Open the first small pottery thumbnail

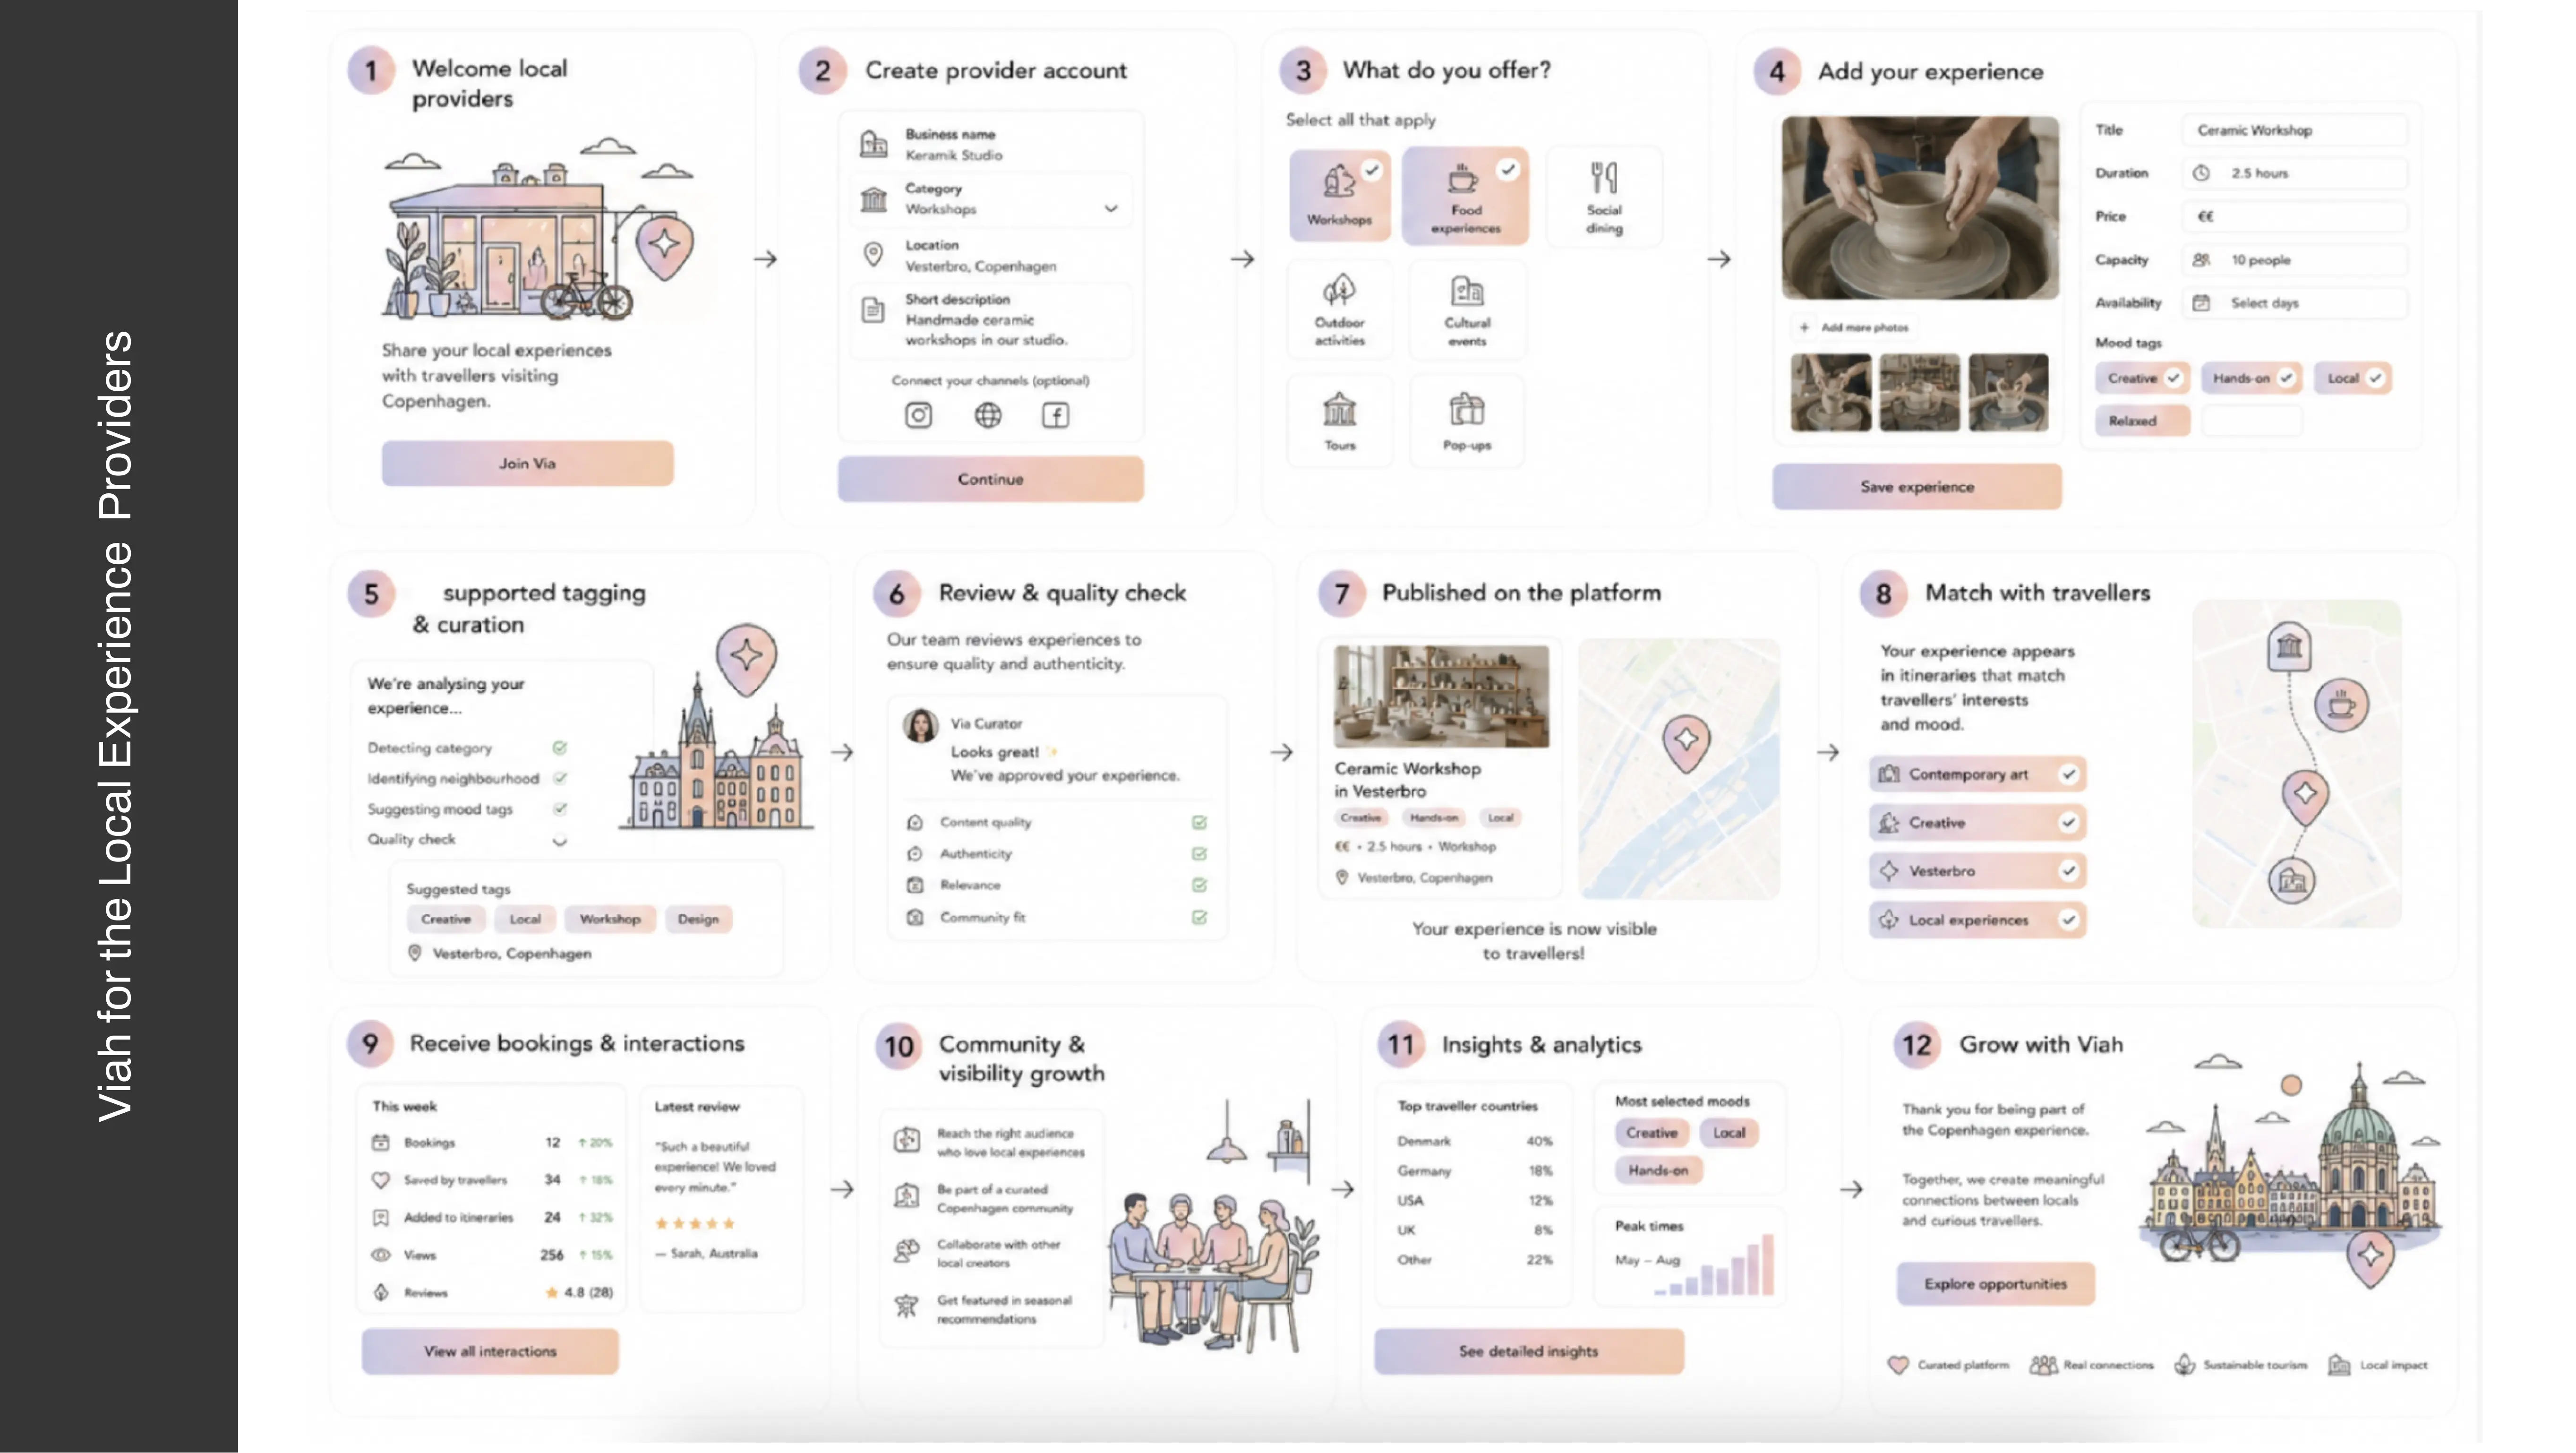pos(1830,392)
